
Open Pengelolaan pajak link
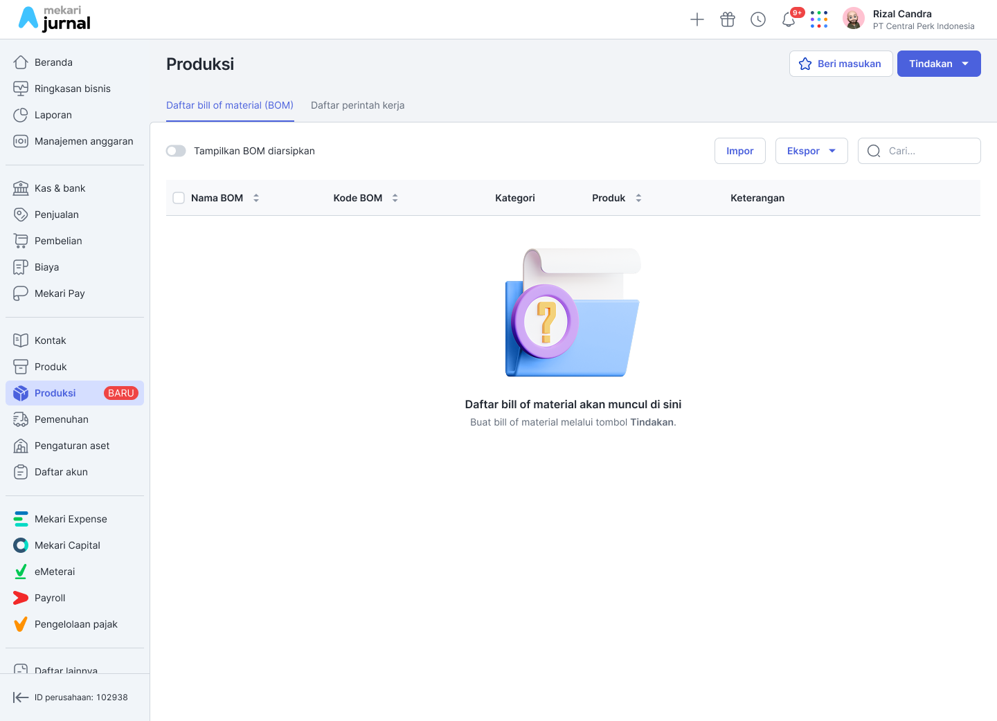[x=75, y=624]
